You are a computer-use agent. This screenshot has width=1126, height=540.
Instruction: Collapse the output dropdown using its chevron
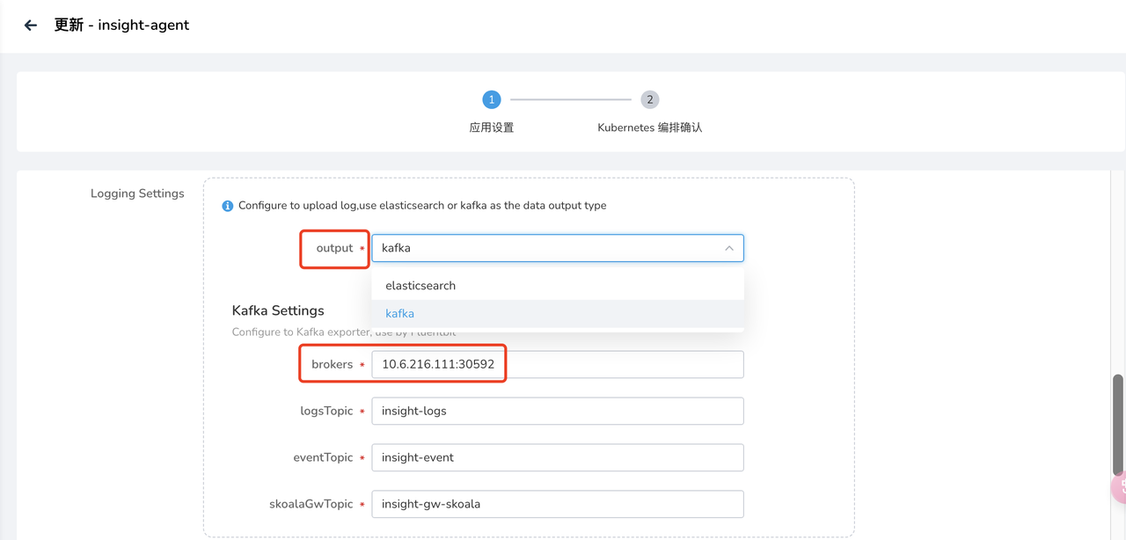pyautogui.click(x=728, y=248)
